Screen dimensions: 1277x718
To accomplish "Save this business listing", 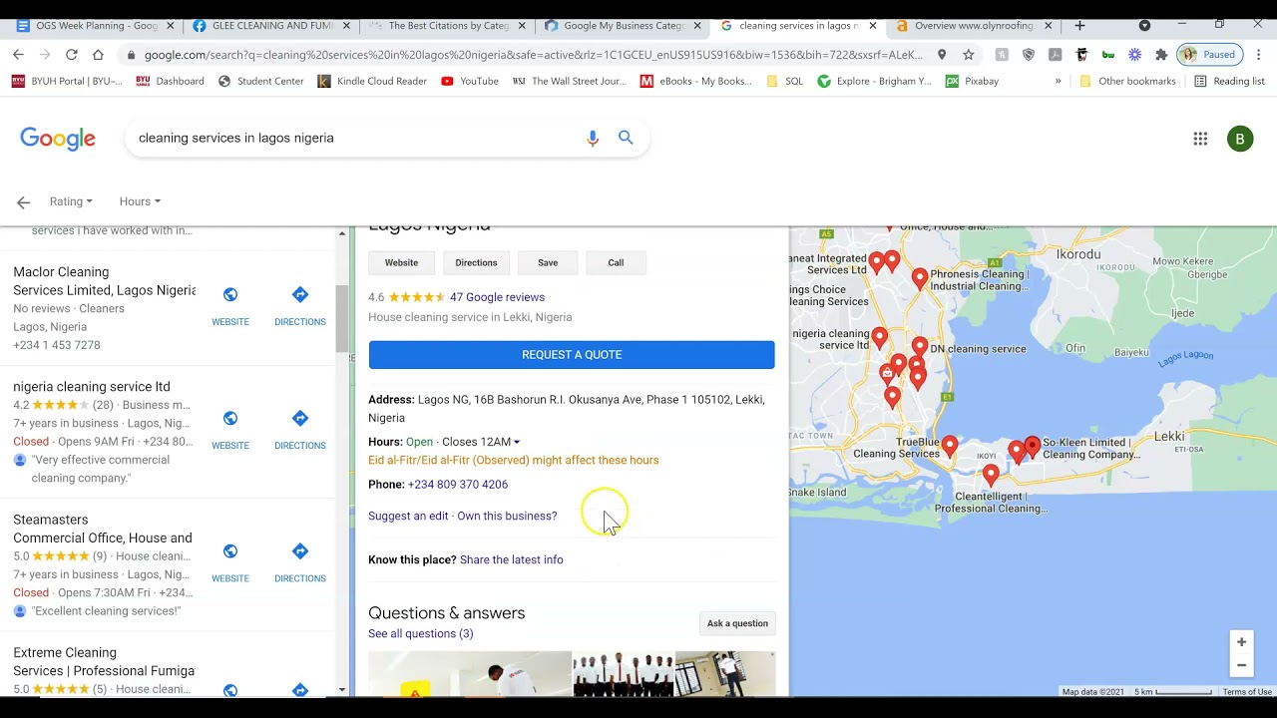I will [x=548, y=262].
